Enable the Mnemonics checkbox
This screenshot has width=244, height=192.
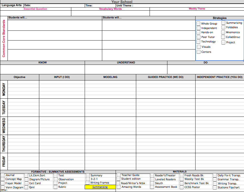click(x=223, y=32)
